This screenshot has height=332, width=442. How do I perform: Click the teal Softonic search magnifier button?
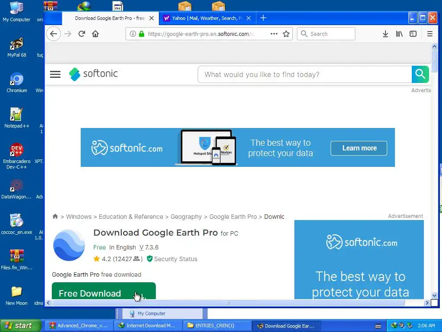(420, 74)
